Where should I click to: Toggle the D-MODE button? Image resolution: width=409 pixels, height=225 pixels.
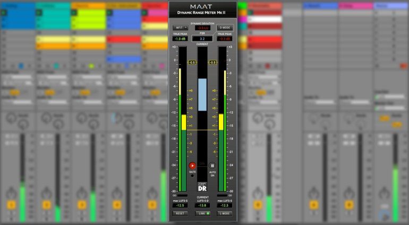click(x=225, y=28)
